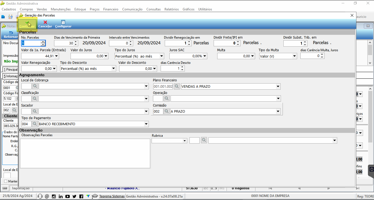The height and width of the screenshot is (200, 374).
Task: Expand the Tipo do Desconto combo box
Action: tap(114, 69)
